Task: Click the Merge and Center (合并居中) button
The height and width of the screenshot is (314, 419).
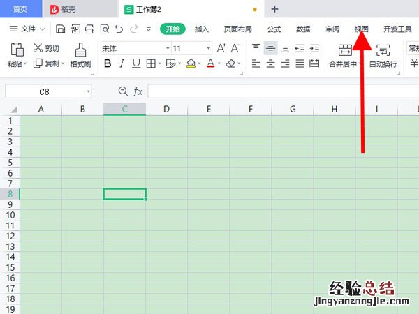Action: point(345,54)
